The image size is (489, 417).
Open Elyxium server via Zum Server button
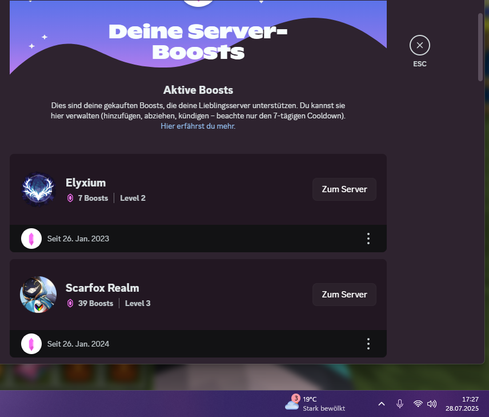click(344, 189)
